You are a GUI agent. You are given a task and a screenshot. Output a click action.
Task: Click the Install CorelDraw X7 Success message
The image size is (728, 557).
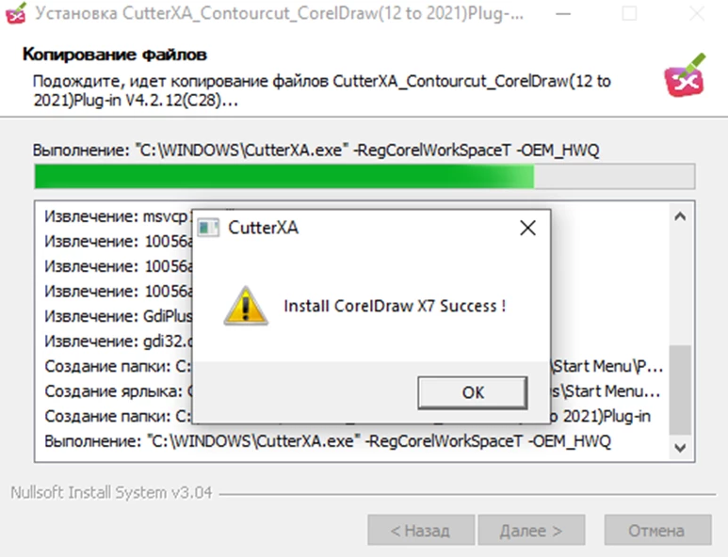pyautogui.click(x=395, y=306)
